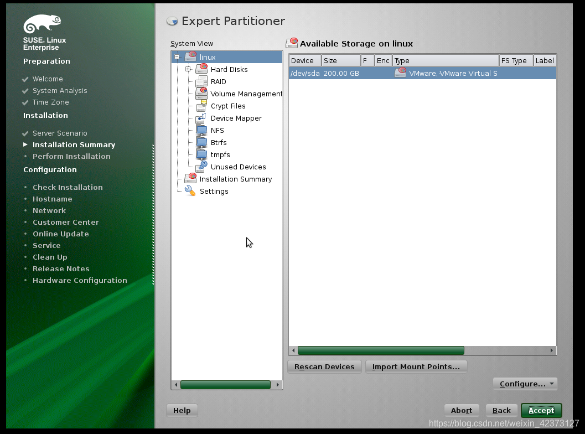
Task: Click the 200.00 GB size cell
Action: [x=341, y=73]
